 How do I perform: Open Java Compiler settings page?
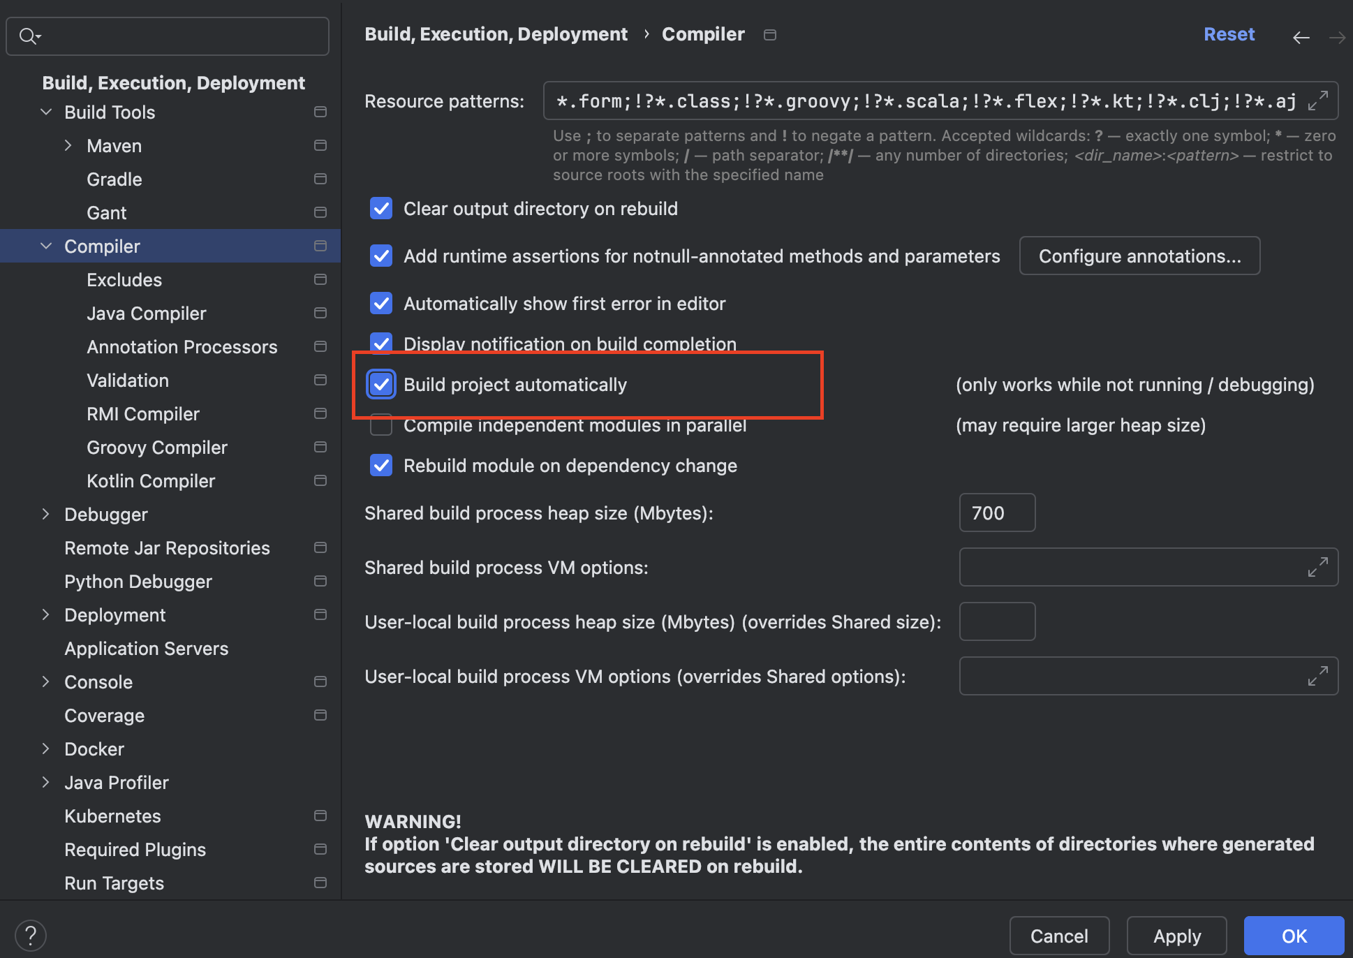(x=147, y=314)
